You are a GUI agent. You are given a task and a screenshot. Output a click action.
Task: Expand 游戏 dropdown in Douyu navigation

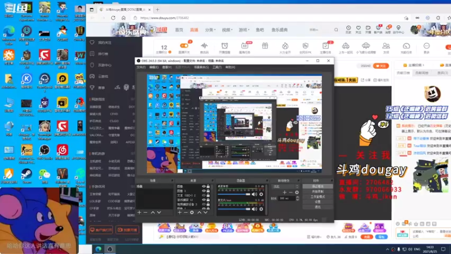tap(244, 30)
